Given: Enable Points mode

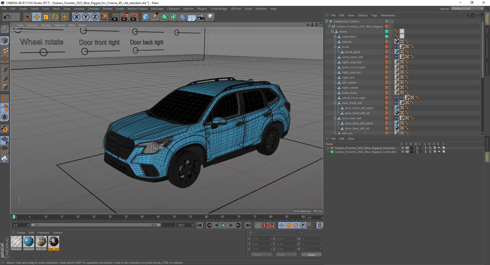Looking at the screenshot, I should coord(5,69).
